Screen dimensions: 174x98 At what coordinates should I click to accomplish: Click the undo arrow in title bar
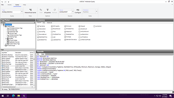pyautogui.click(x=2, y=2)
